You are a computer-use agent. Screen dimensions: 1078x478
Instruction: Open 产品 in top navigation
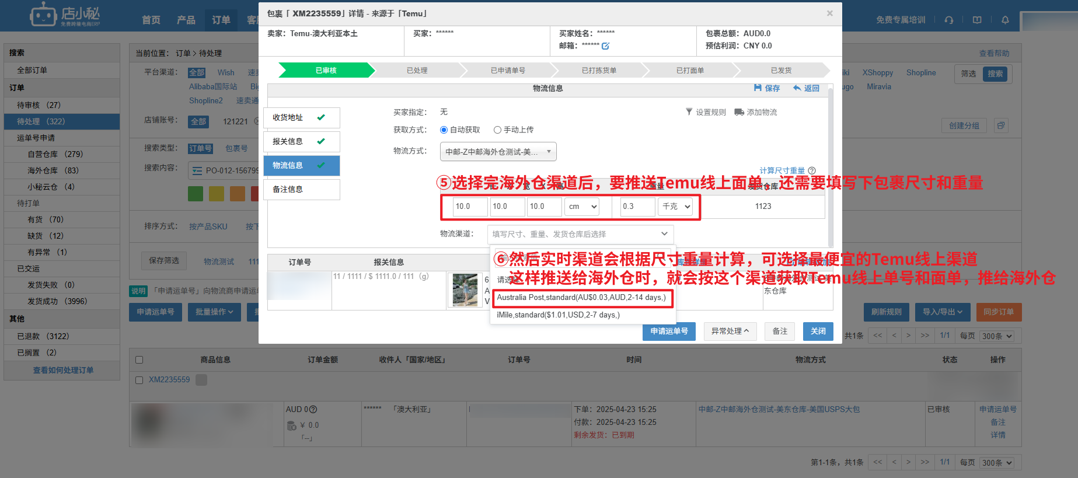point(186,20)
